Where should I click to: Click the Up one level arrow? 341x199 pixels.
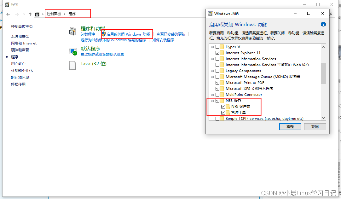pos(30,14)
